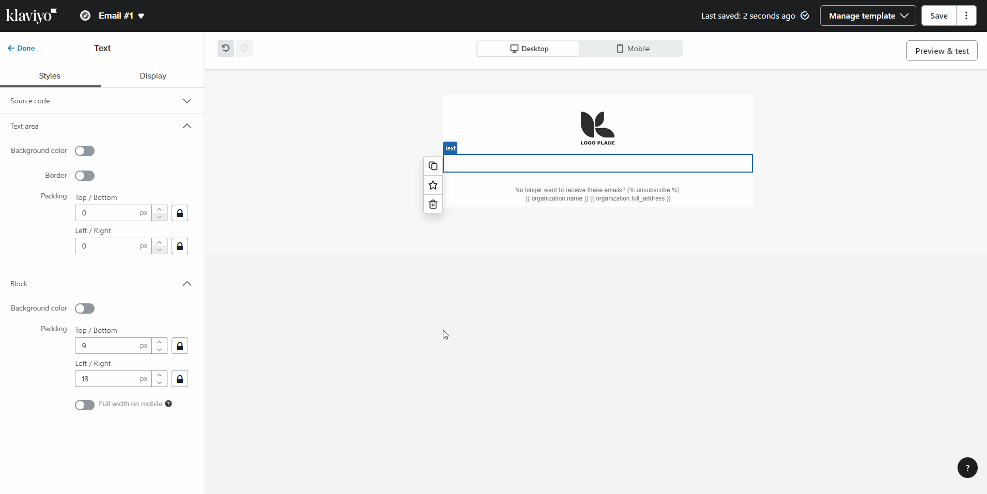Increase Block Top/Bottom padding
987x494 pixels.
pyautogui.click(x=160, y=342)
